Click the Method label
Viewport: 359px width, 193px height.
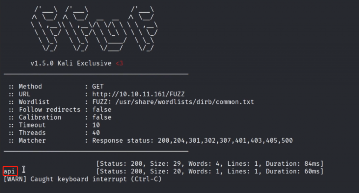[30, 87]
